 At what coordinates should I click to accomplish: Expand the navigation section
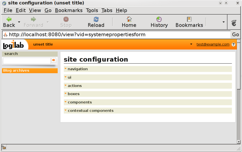click(148, 69)
